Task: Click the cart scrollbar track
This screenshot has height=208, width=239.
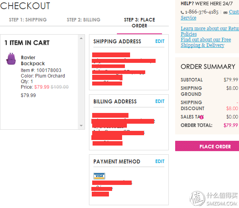Action: tap(81, 82)
